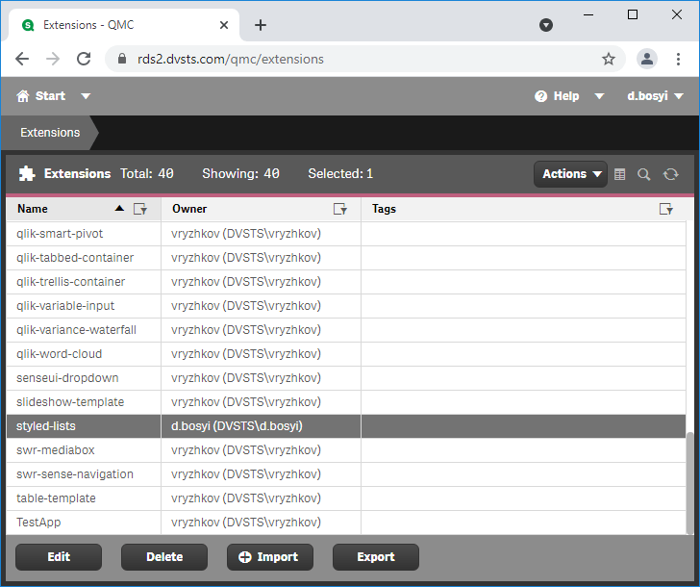Select the table-template row
The width and height of the screenshot is (700, 587).
[346, 498]
